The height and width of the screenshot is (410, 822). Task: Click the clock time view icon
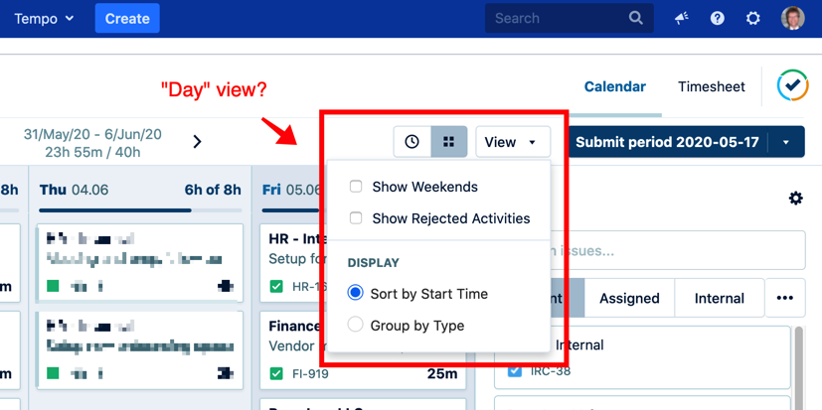[411, 142]
